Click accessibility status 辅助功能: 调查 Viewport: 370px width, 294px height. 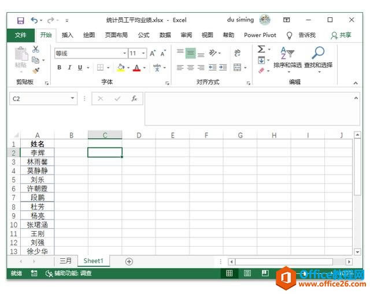(x=68, y=273)
